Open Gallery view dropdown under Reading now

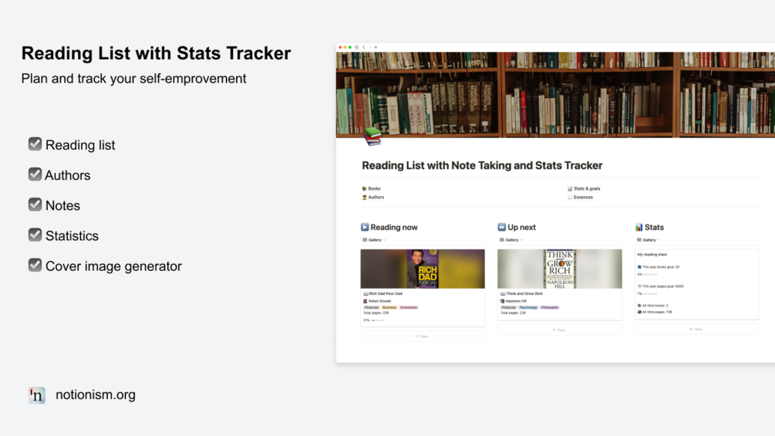coord(375,240)
